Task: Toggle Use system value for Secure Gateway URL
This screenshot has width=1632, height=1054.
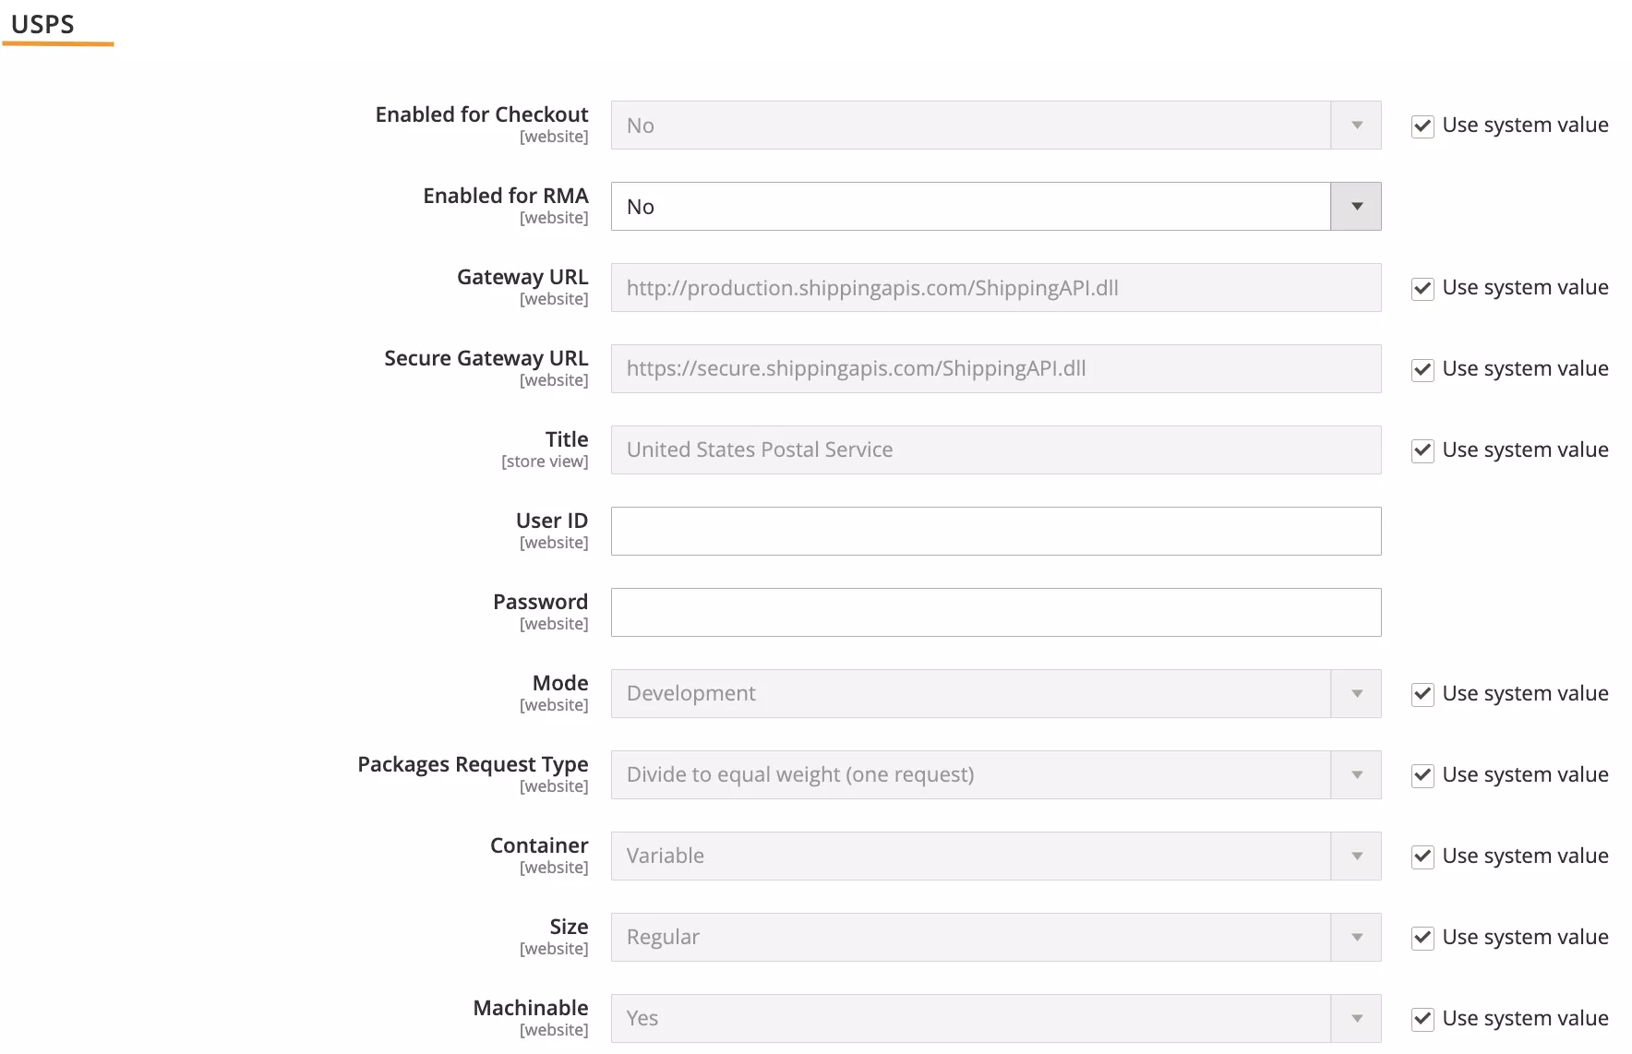Action: click(1422, 370)
